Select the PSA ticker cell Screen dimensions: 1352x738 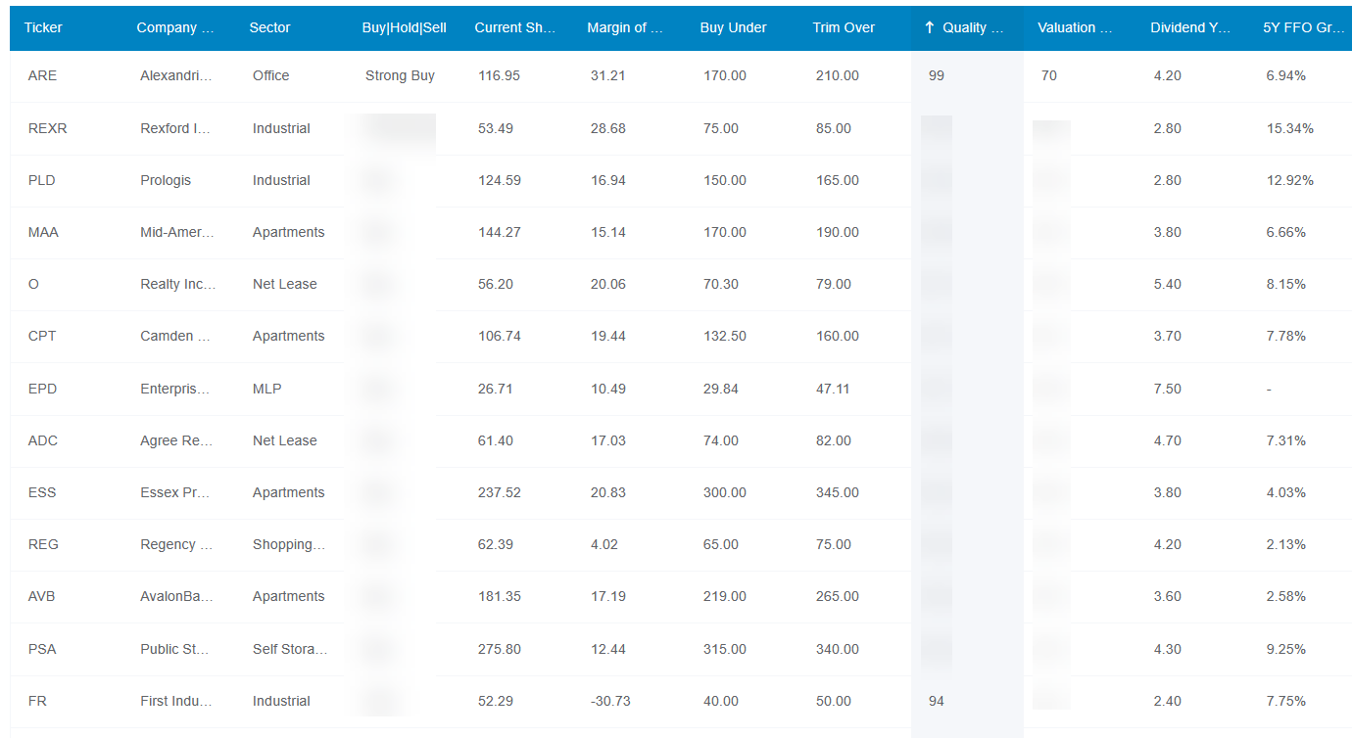43,649
